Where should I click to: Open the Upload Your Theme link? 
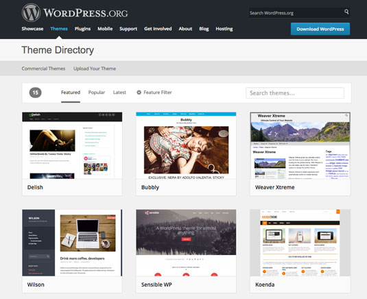pyautogui.click(x=95, y=69)
